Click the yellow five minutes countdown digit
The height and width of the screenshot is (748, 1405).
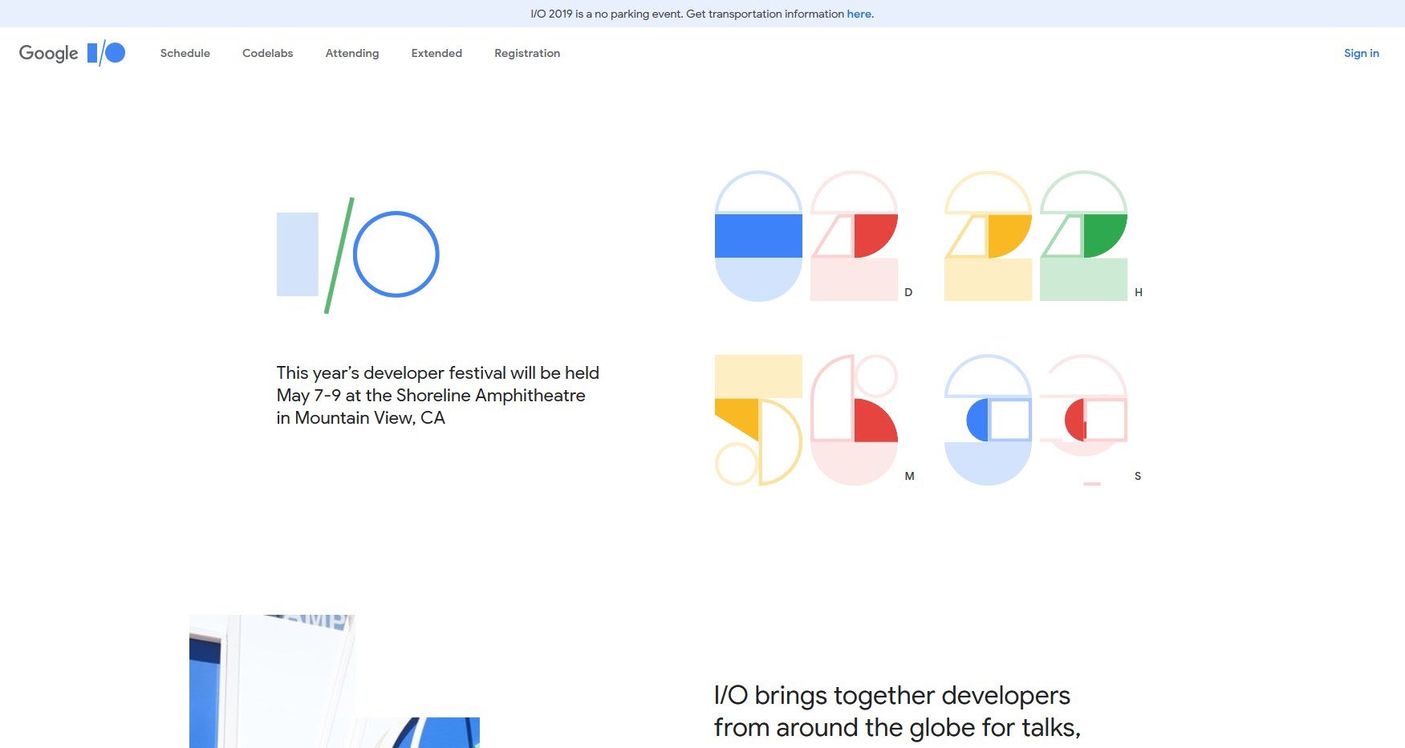[758, 420]
